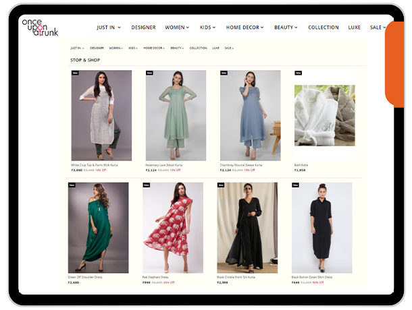
Task: Open the Green Off Shoulder Dress product photo
Action: click(98, 228)
